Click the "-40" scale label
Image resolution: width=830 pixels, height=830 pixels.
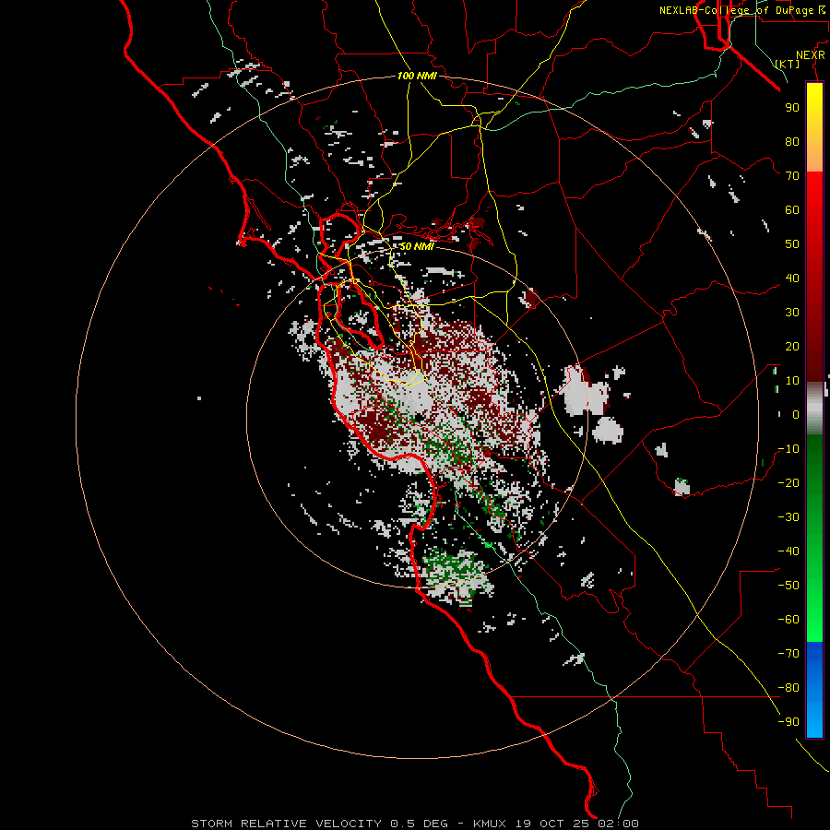click(788, 551)
